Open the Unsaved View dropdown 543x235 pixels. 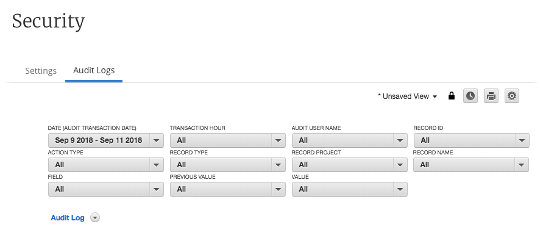[x=408, y=96]
